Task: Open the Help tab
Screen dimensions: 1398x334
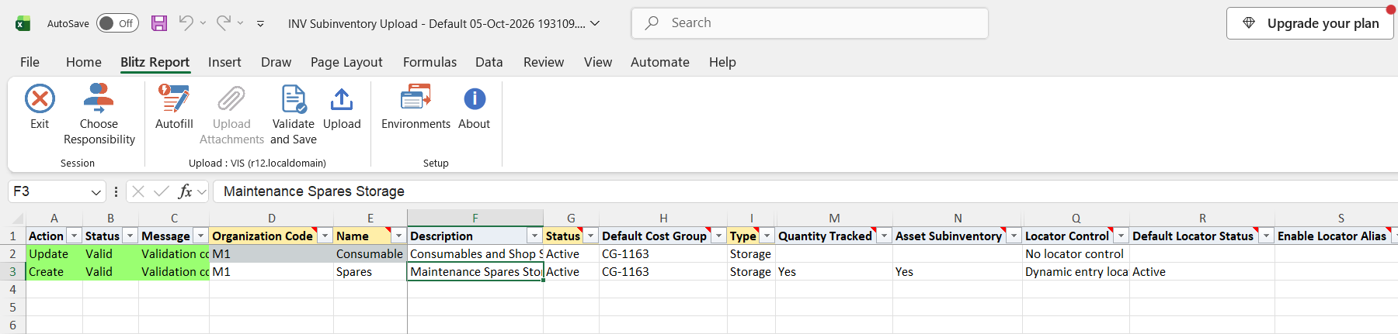Action: click(722, 62)
